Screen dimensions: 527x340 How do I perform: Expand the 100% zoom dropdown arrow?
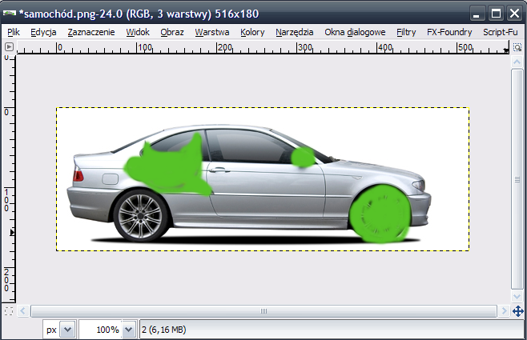[x=127, y=329]
